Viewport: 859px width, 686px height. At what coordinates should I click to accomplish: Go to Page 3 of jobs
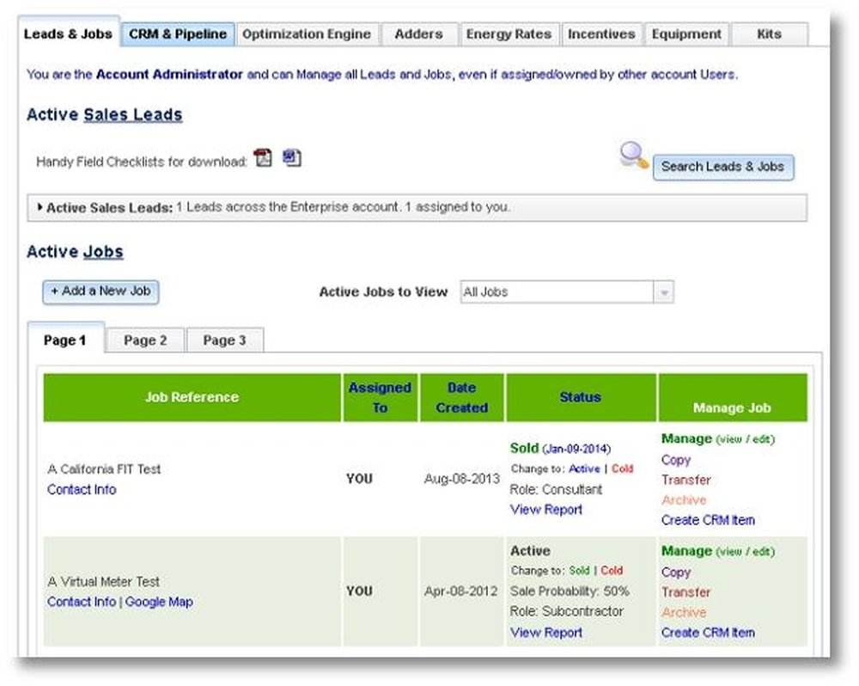[224, 340]
